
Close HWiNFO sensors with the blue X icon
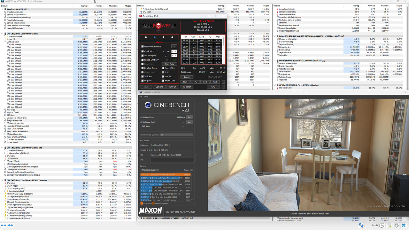pos(404,225)
